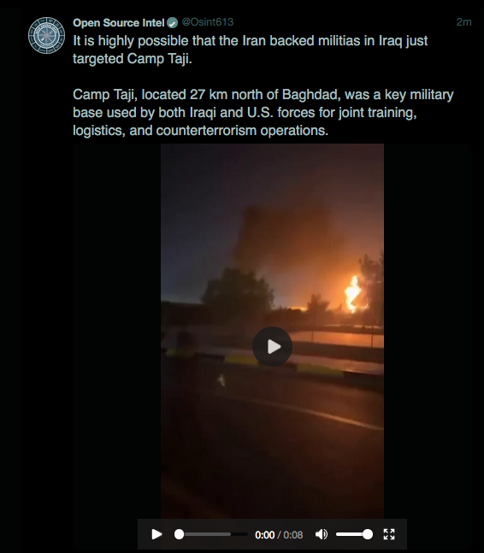Click the verified checkmark badge
The image size is (484, 553).
[x=172, y=23]
